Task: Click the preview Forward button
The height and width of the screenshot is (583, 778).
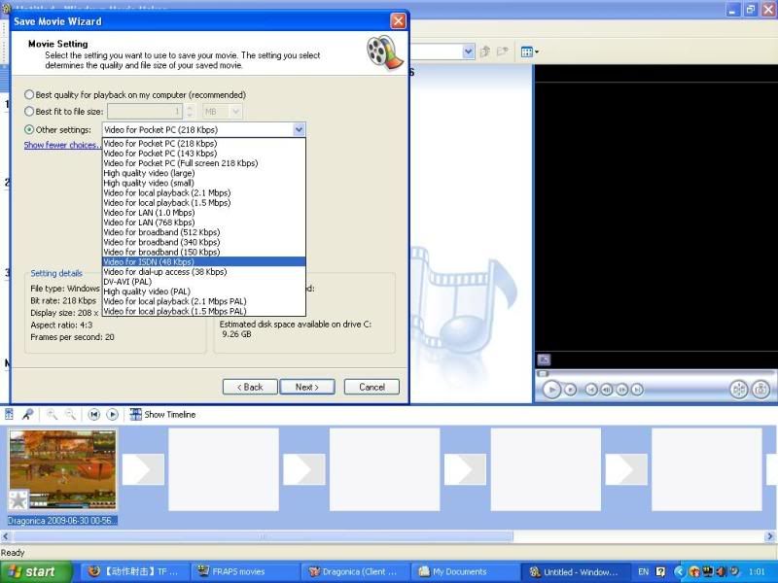Action: tap(637, 391)
